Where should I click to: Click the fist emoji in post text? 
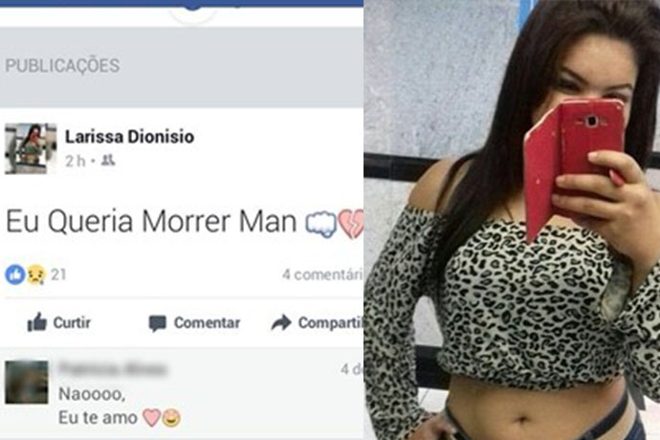click(x=321, y=223)
